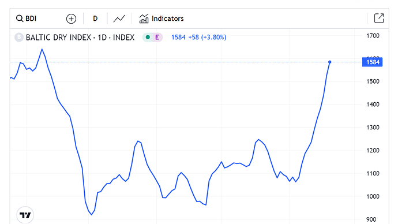
Task: Click the 1200 price axis label
Action: [x=373, y=150]
